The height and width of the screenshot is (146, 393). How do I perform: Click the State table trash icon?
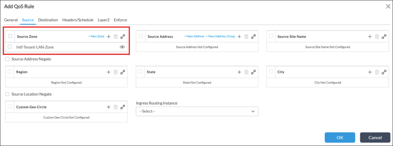point(246,72)
